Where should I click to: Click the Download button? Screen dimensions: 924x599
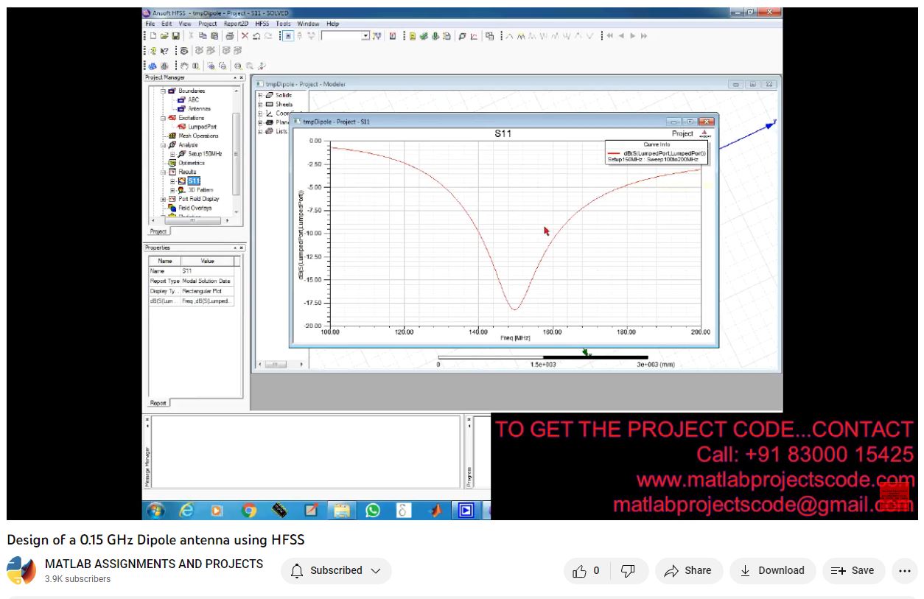click(x=772, y=570)
